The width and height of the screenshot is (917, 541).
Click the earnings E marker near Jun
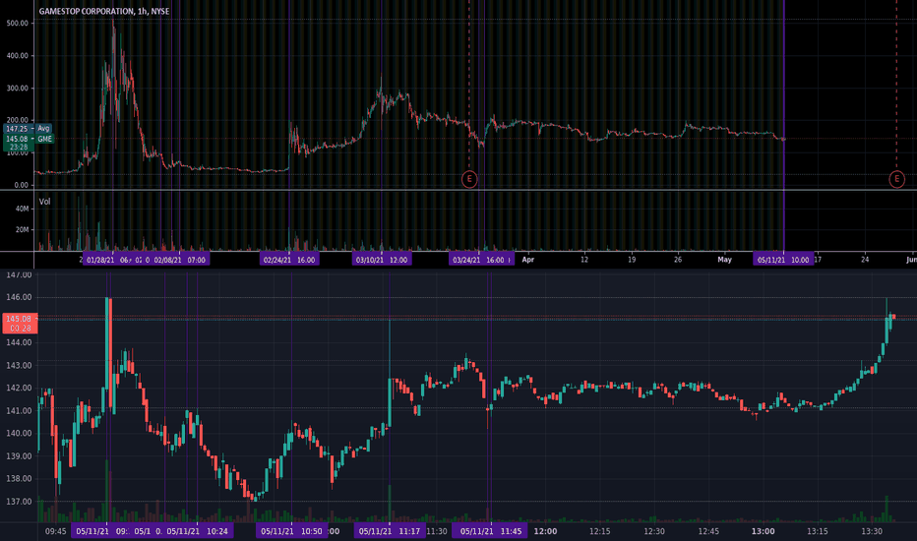pos(896,179)
